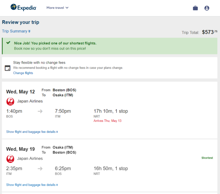This screenshot has width=220, height=194.
Task: Click the Shortest label on the return flight
Action: click(207, 158)
